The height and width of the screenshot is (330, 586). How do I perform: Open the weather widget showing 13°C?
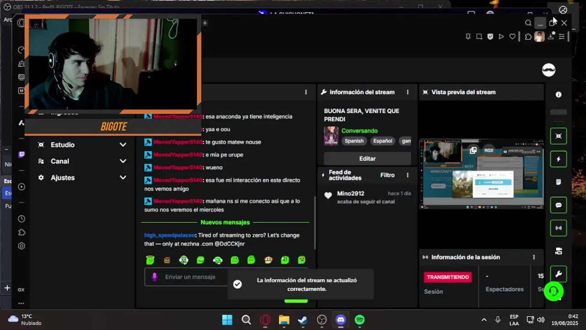tap(25, 319)
